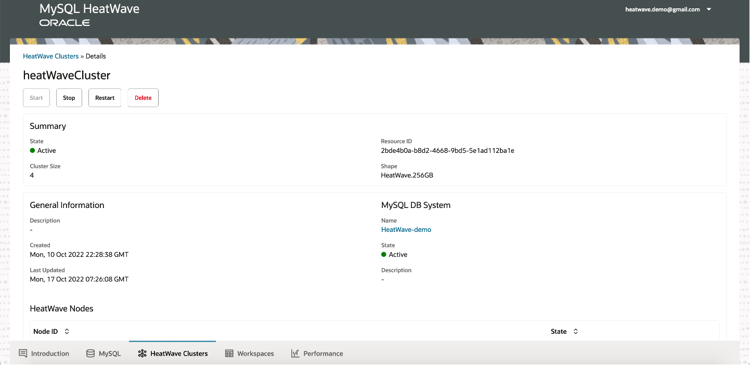Viewport: 750px width, 365px height.
Task: Click the Workspaces grid icon
Action: (x=228, y=353)
